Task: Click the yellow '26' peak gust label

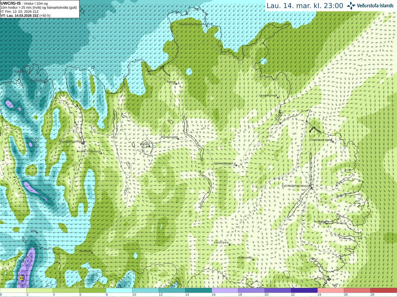Action: (x=21, y=278)
